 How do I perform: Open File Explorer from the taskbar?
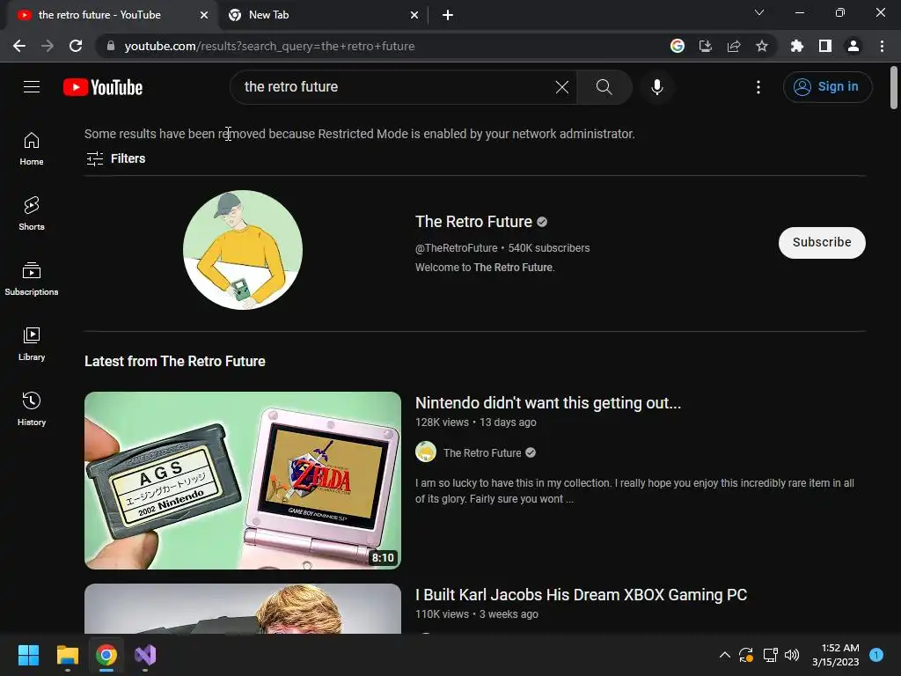click(x=68, y=655)
